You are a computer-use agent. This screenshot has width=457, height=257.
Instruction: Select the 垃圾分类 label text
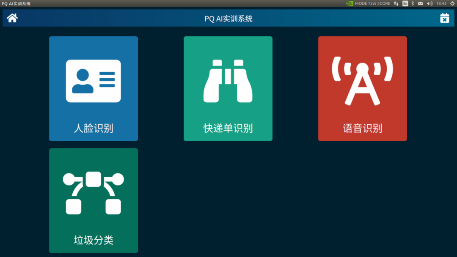pyautogui.click(x=93, y=241)
